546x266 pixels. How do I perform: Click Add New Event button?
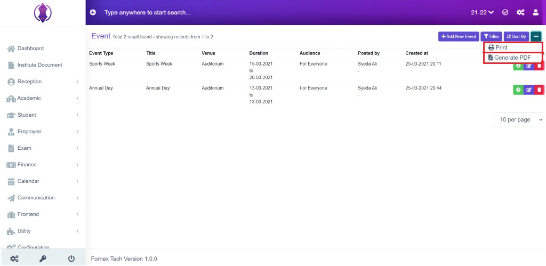(x=459, y=37)
